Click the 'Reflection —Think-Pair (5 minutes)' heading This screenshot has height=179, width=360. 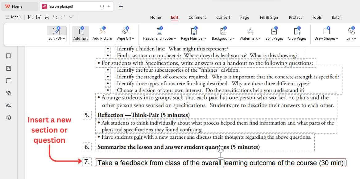(143, 115)
